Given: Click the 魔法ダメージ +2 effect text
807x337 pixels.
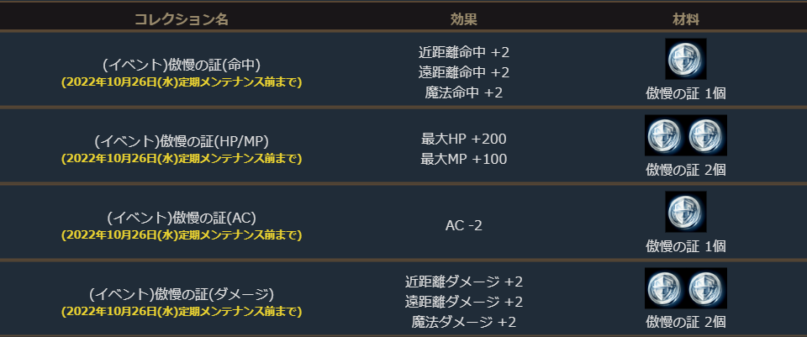Looking at the screenshot, I should (463, 322).
